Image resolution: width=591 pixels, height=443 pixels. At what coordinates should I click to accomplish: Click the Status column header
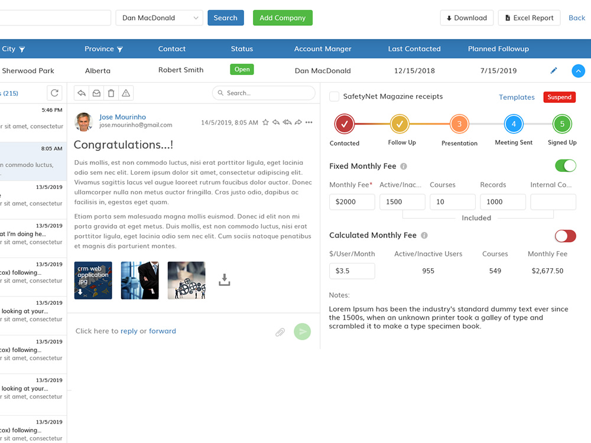pyautogui.click(x=242, y=48)
